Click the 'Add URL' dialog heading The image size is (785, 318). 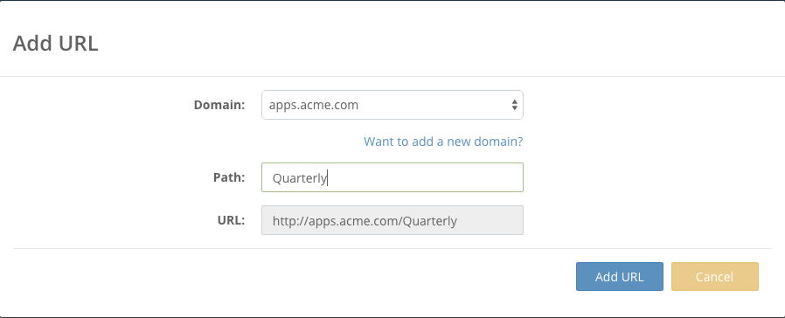coord(55,44)
